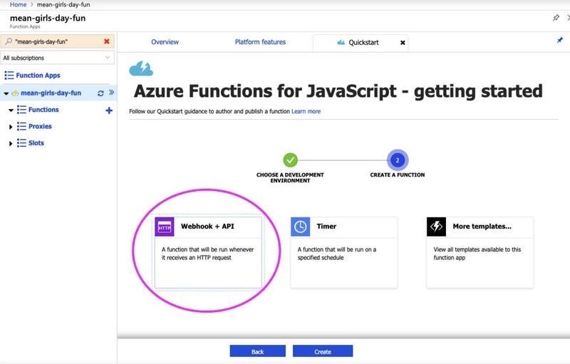This screenshot has height=364, width=570.
Task: Click the step 2 Create a function circle
Action: 398,160
